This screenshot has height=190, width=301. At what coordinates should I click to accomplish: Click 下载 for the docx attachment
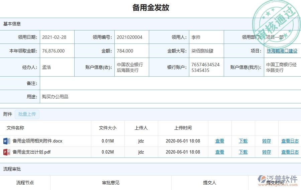[x=243, y=141]
